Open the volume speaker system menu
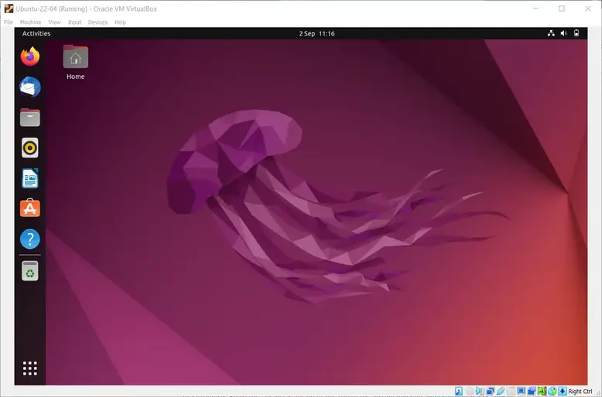 [563, 33]
